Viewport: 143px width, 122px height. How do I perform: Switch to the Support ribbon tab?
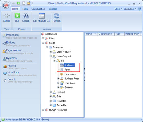tap(53, 9)
